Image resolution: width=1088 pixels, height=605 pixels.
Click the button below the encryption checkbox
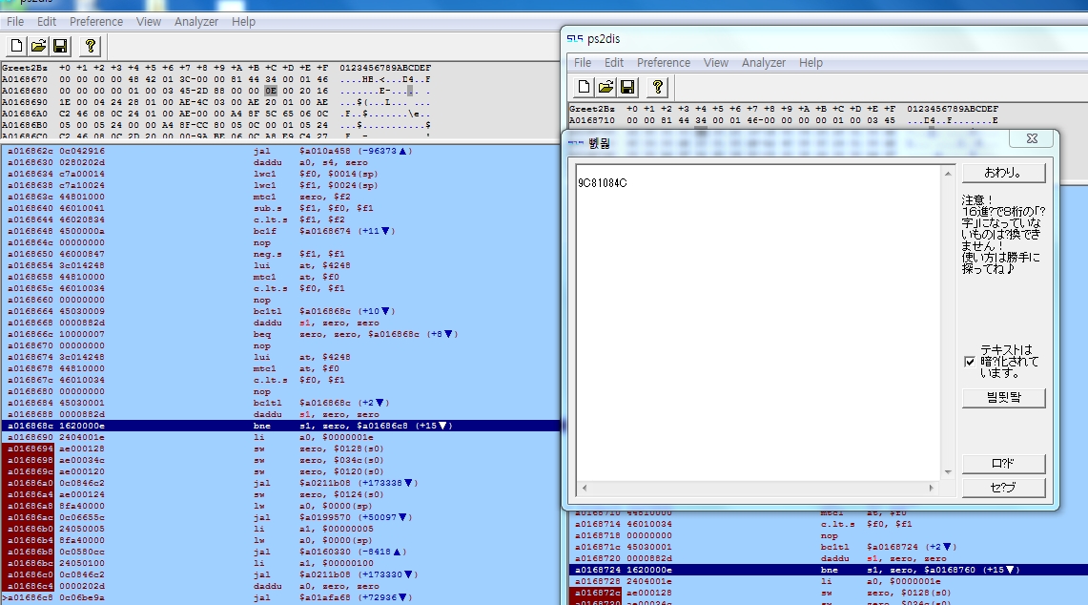click(1003, 397)
